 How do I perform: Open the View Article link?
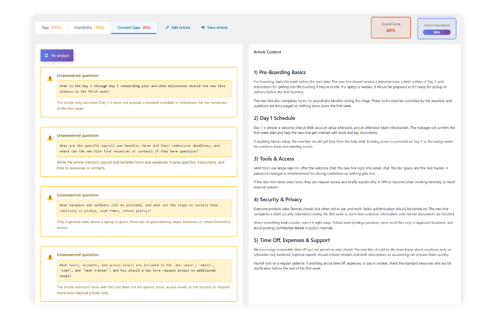(217, 28)
